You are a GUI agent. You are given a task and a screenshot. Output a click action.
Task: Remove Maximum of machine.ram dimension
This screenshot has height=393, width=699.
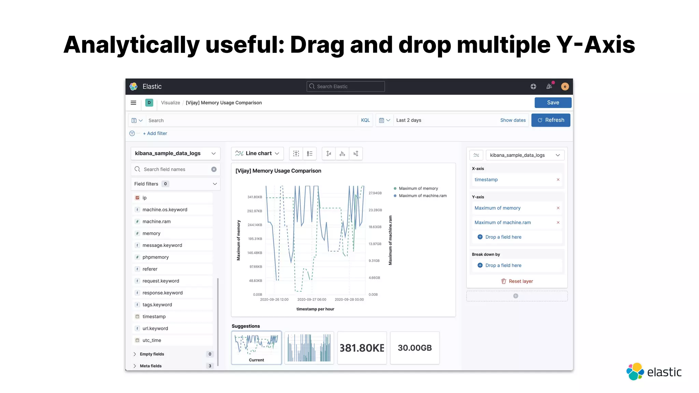[558, 222]
